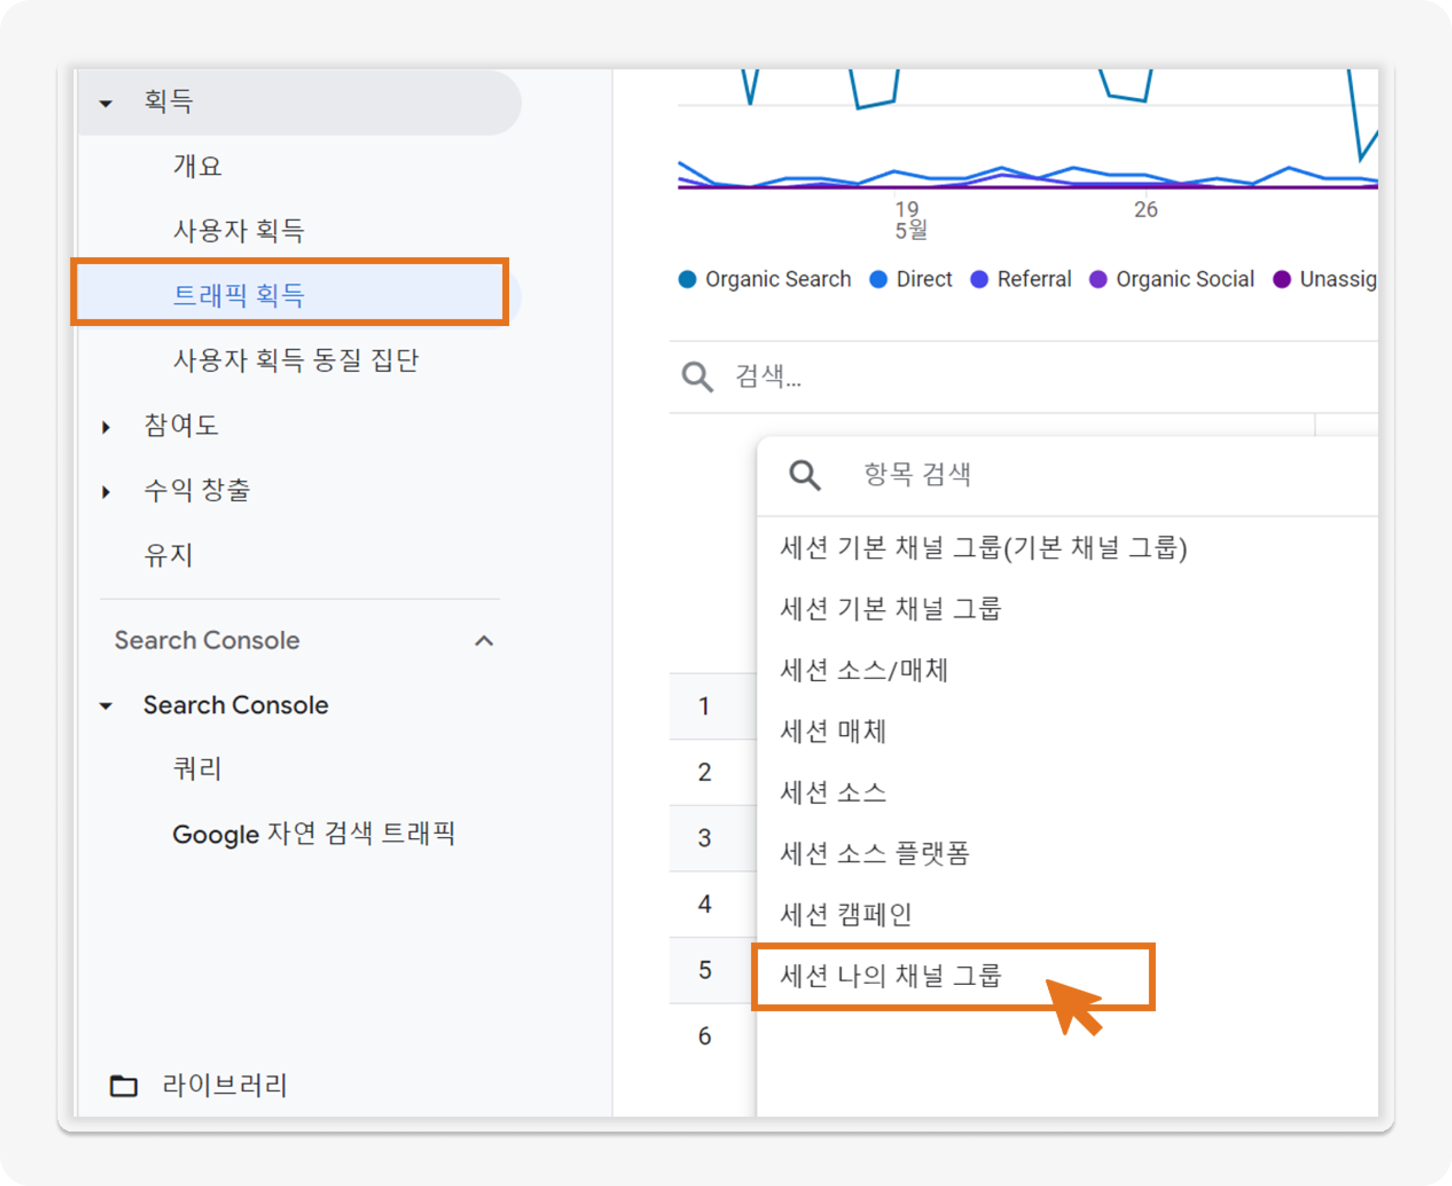Click table row number 3
Screen dimensions: 1452x1186
click(x=704, y=838)
